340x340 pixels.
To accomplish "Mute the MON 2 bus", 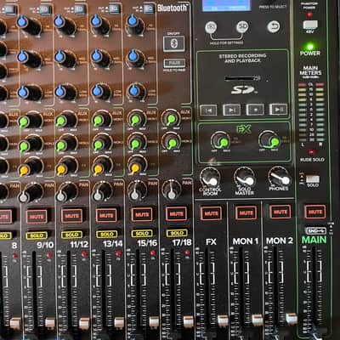I will (280, 212).
